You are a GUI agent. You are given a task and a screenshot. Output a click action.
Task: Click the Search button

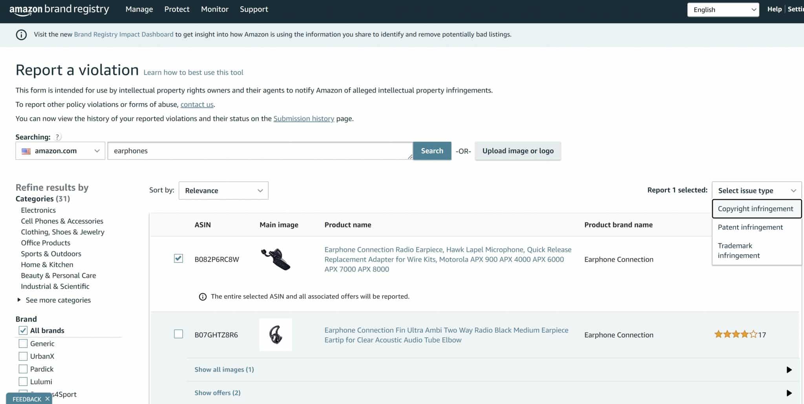[432, 151]
